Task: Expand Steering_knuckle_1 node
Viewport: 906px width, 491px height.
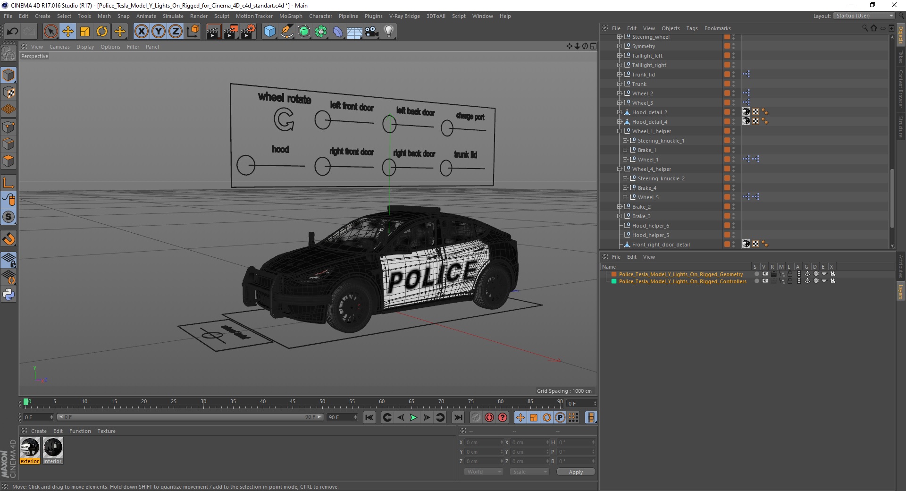Action: click(625, 141)
